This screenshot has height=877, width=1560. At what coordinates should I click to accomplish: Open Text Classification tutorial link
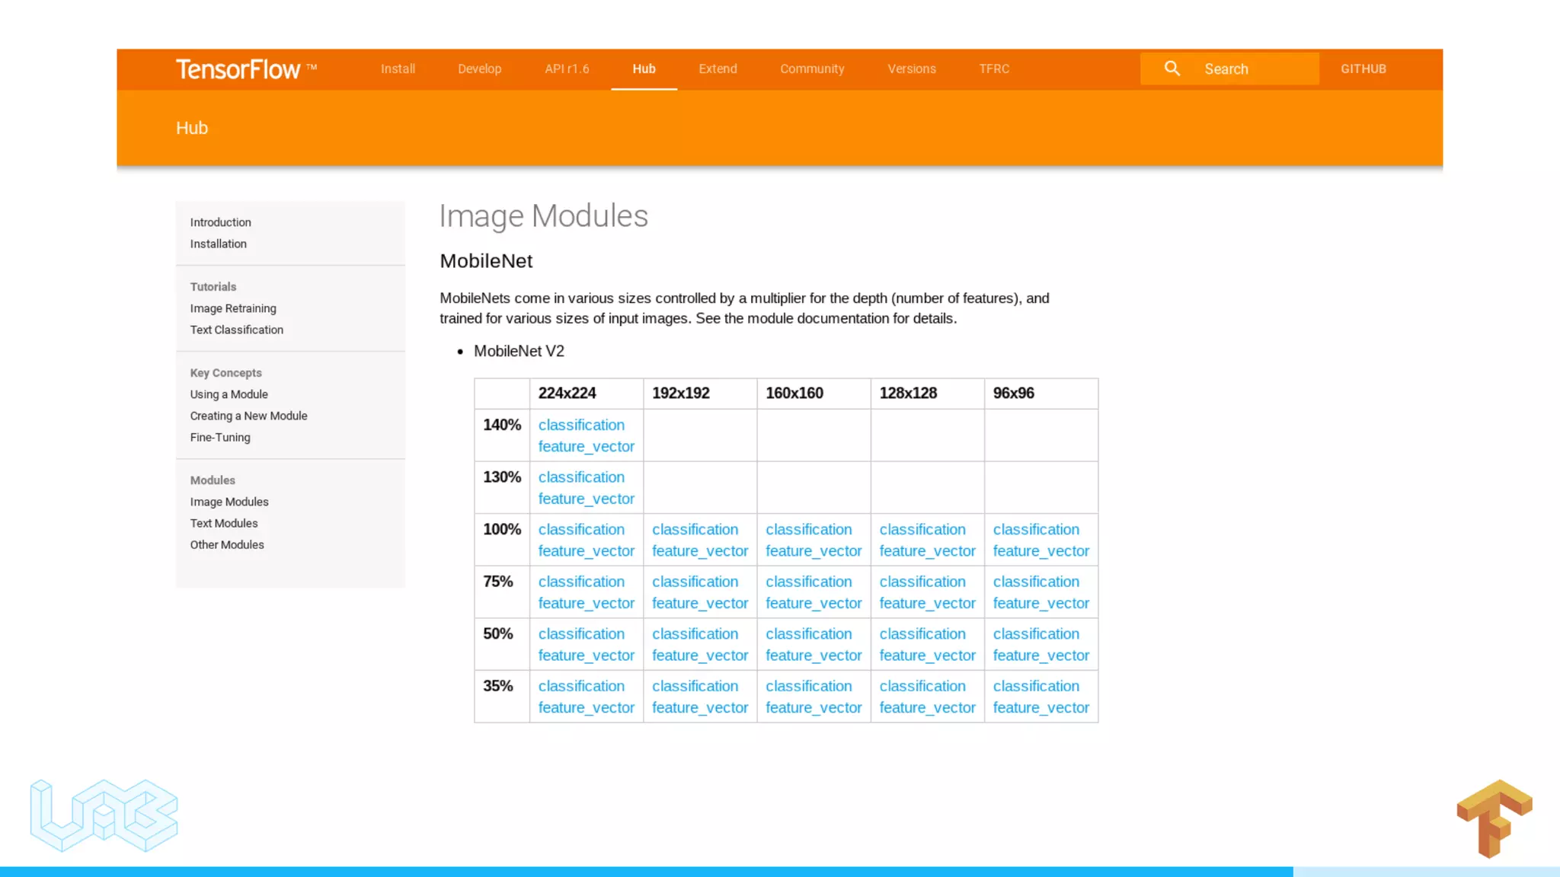236,330
